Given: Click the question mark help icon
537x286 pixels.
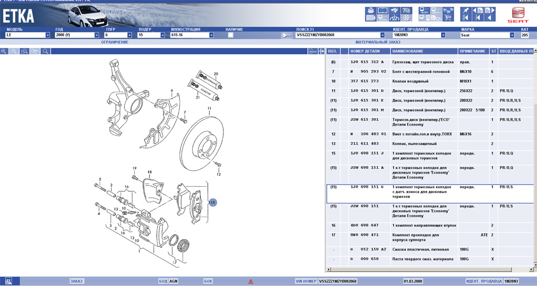Looking at the screenshot, I should tap(406, 10).
